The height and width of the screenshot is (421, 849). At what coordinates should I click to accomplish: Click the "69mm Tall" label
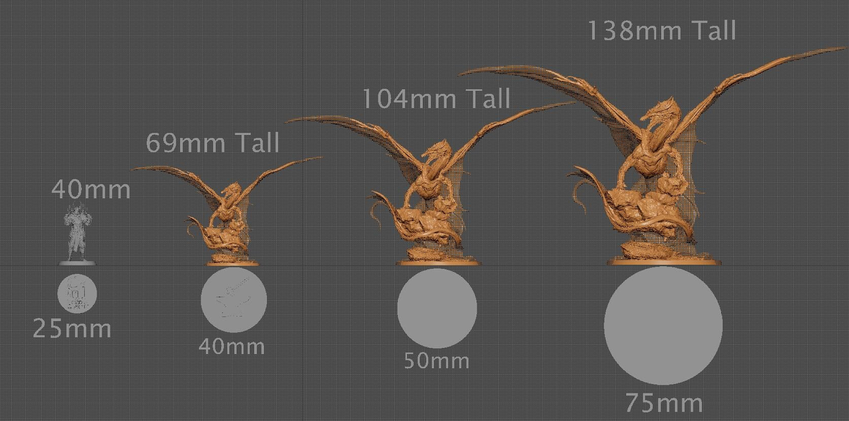tap(213, 143)
